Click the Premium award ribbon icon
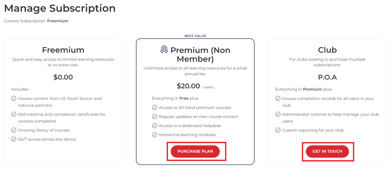Image resolution: width=391 pixels, height=169 pixels. (164, 49)
